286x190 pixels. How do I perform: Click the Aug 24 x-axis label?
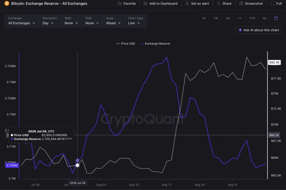pos(200,185)
